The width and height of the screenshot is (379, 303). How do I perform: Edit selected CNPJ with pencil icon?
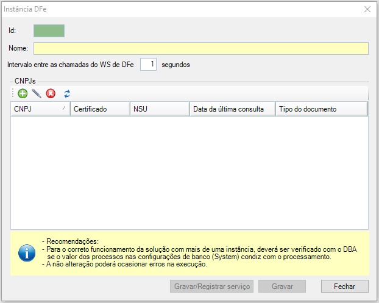pyautogui.click(x=37, y=94)
